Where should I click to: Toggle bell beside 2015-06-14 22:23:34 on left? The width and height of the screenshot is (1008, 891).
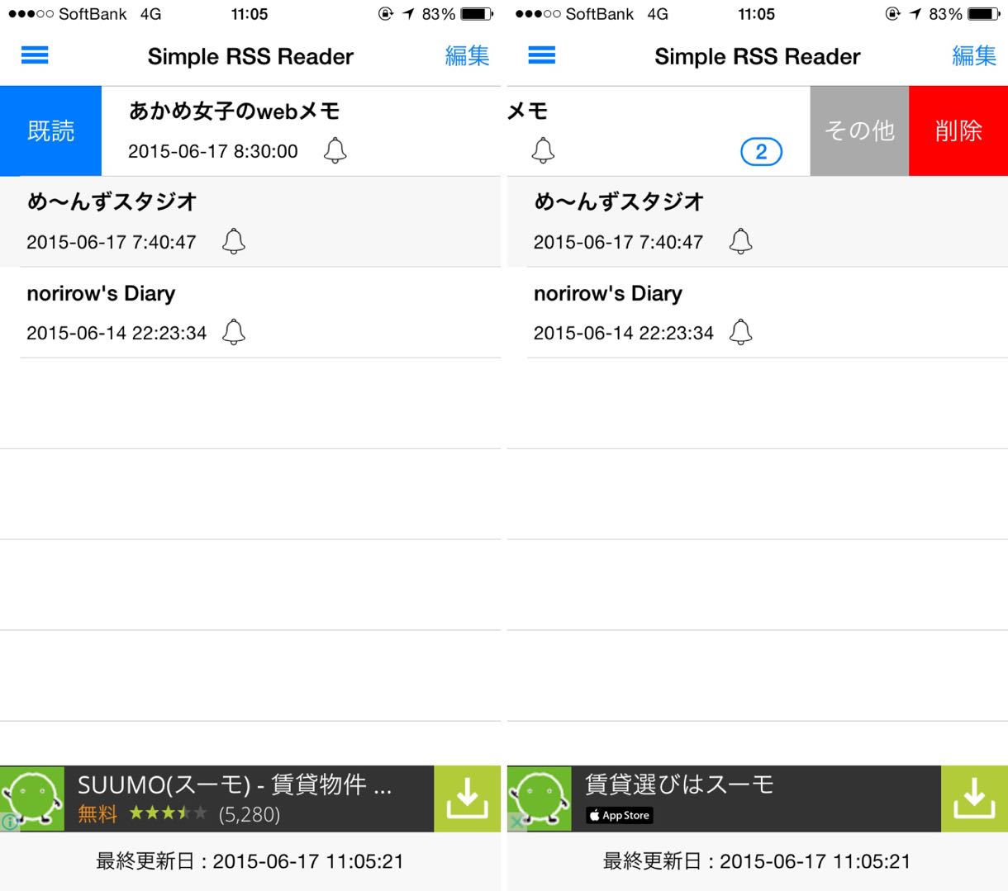[234, 332]
